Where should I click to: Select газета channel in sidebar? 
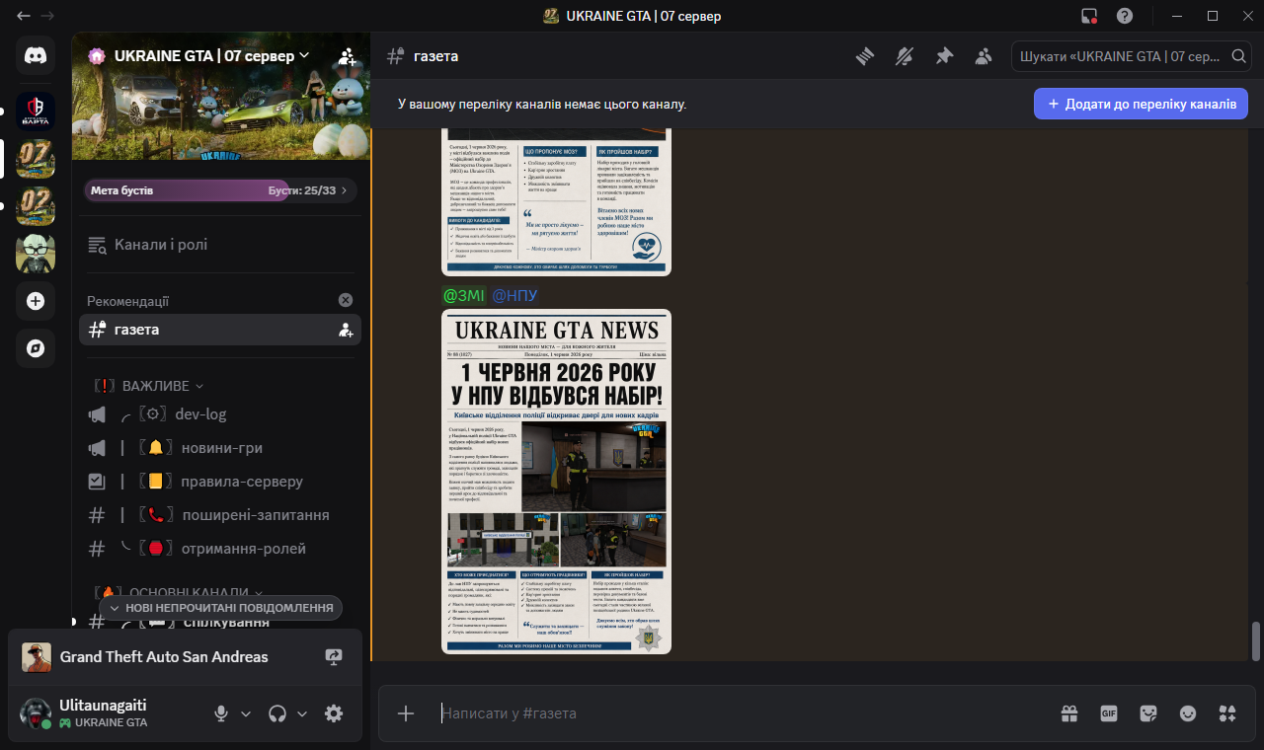(x=219, y=330)
